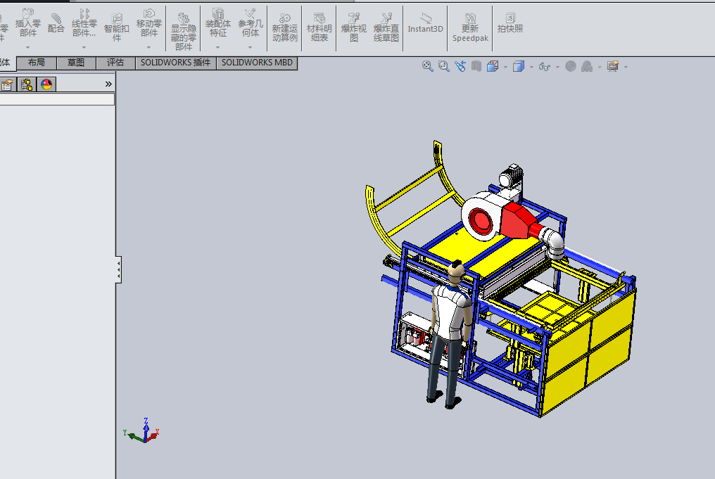Open the ConfigurationManager panel tab
This screenshot has height=479, width=715.
click(x=27, y=84)
